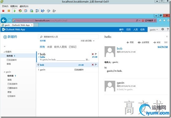Open browser tools gear icon
171x118 pixels.
tap(168, 20)
